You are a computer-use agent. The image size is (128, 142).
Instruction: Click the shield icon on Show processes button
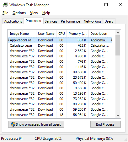point(13,124)
